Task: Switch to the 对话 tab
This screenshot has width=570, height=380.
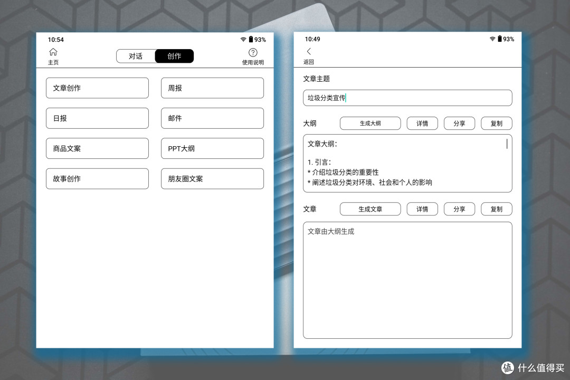Action: click(x=136, y=56)
